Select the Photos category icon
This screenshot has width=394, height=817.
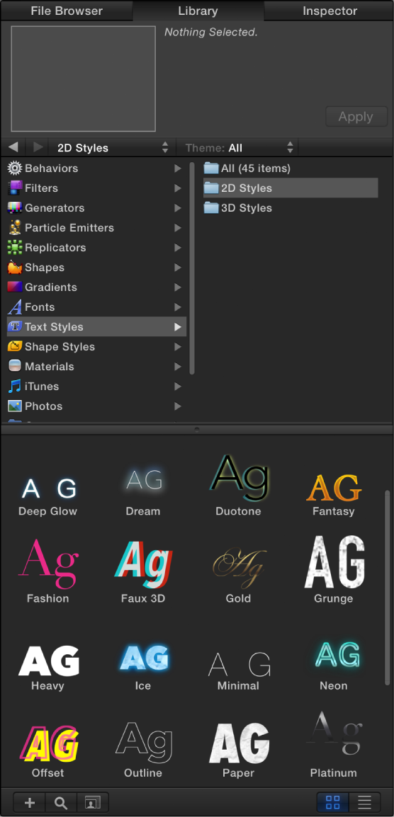[x=15, y=406]
